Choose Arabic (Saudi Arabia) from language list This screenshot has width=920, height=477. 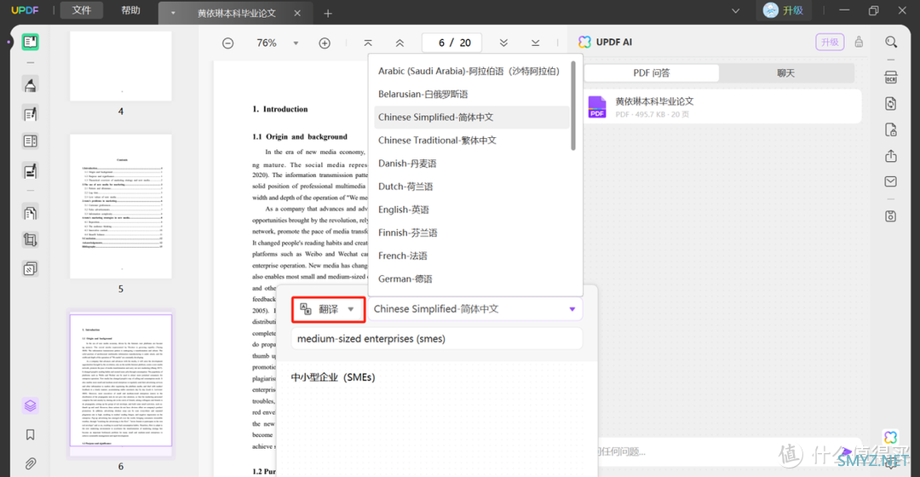click(x=471, y=71)
